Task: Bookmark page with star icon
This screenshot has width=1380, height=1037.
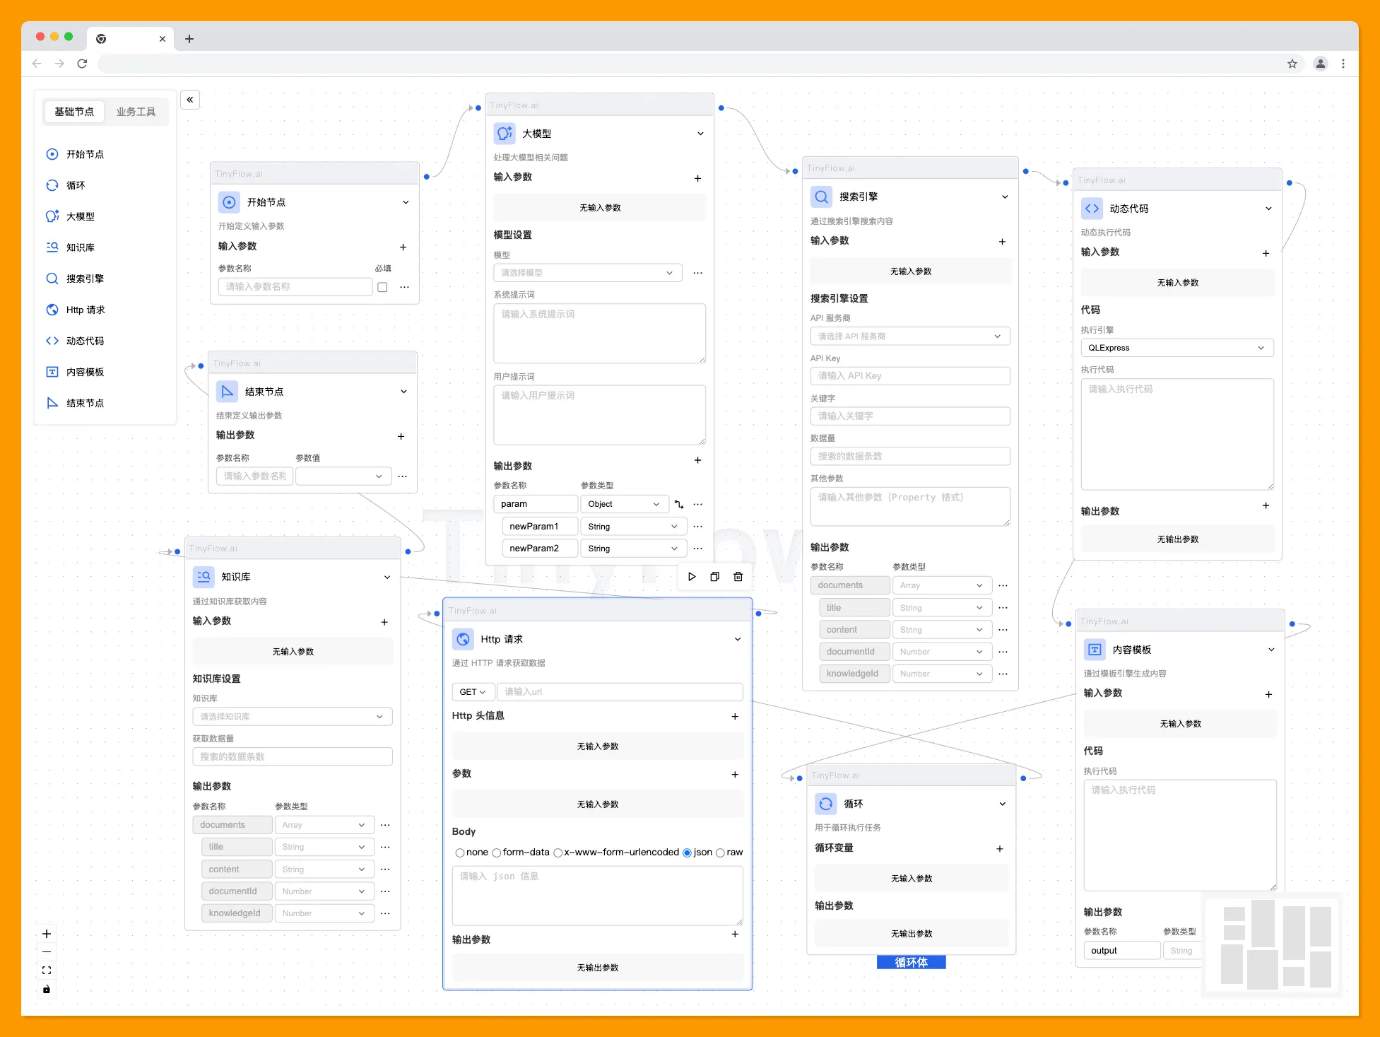Action: click(1292, 64)
